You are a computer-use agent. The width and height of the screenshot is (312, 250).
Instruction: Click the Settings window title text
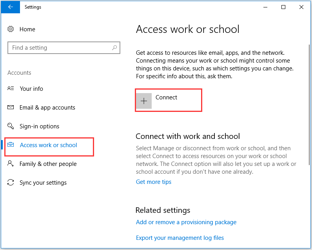click(x=33, y=7)
